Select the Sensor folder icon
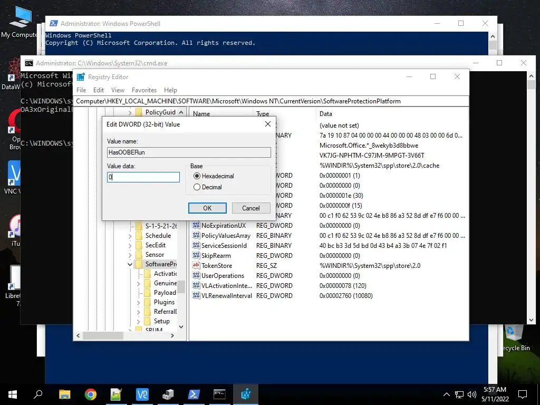The height and width of the screenshot is (405, 540). (139, 255)
